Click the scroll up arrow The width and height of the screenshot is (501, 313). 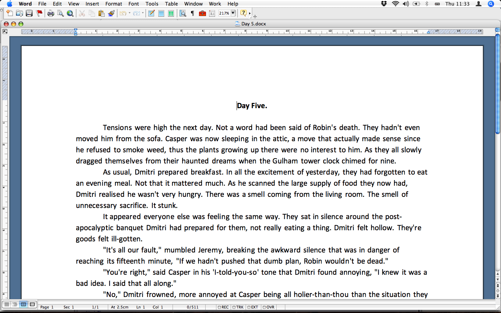498,274
